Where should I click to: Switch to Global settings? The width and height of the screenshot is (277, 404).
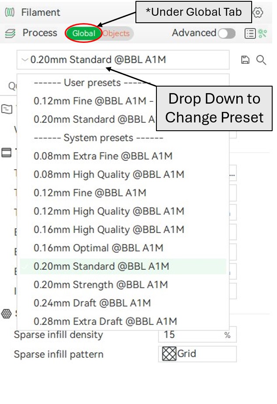point(83,33)
